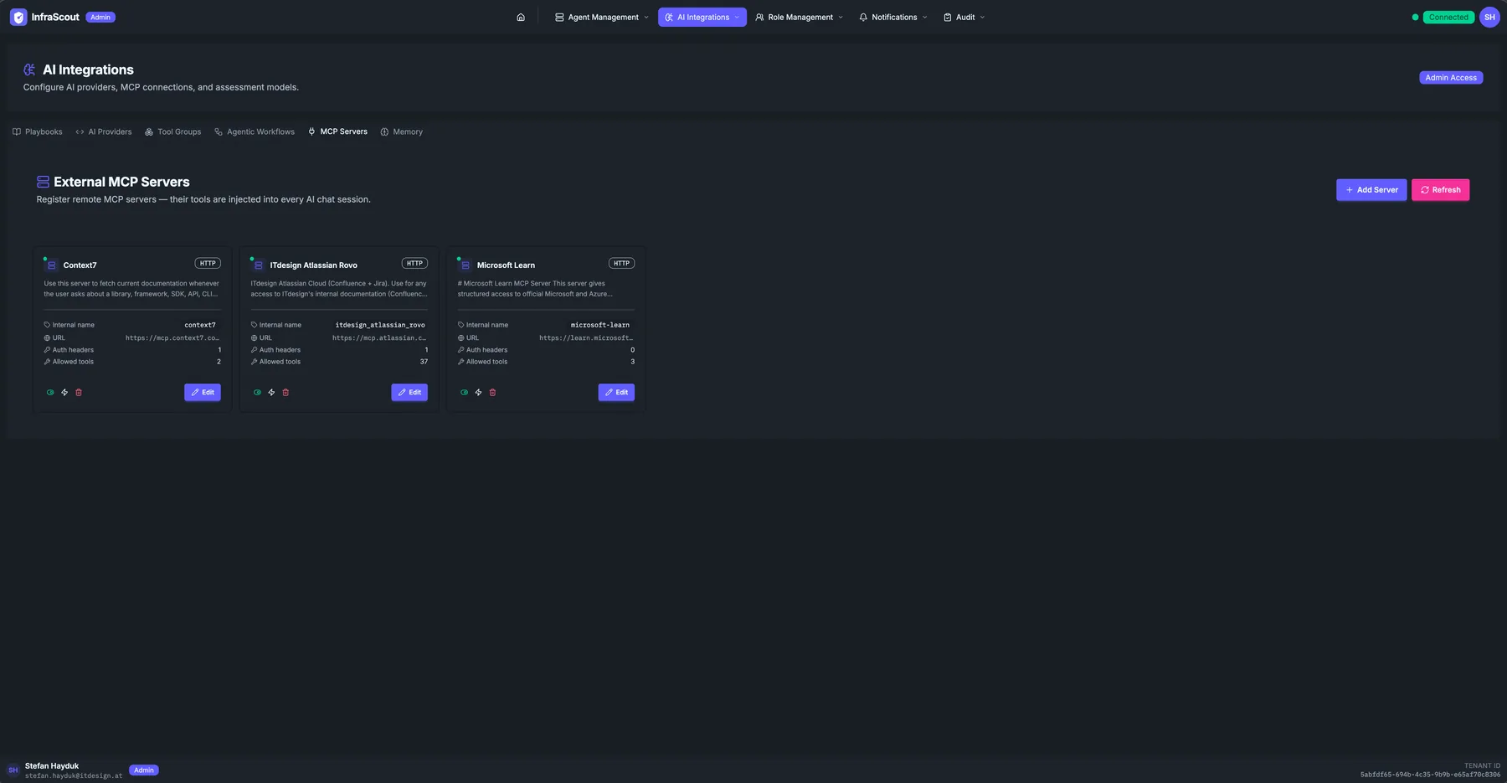1507x783 pixels.
Task: Click the AI Integrations page header icon
Action: 29,70
